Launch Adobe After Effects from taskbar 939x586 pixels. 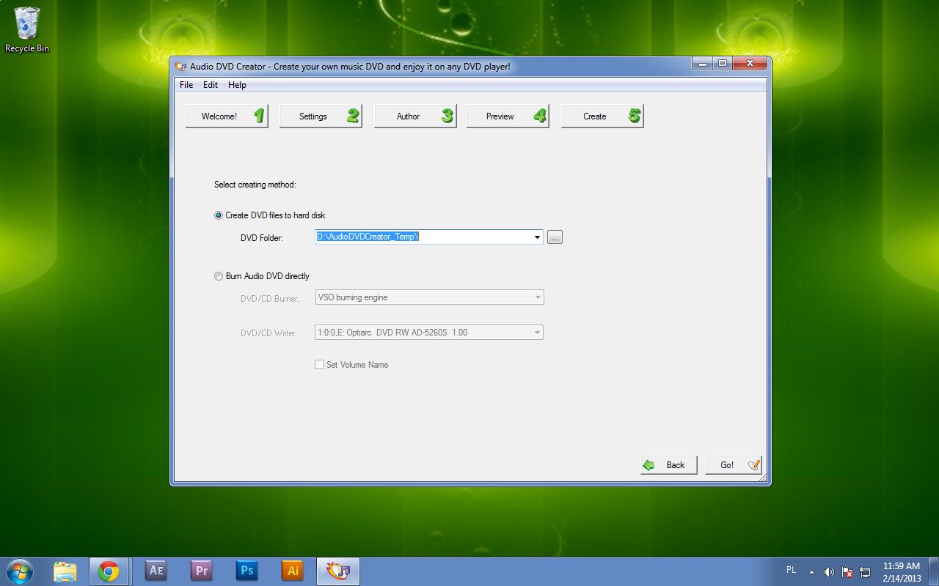coord(156,571)
